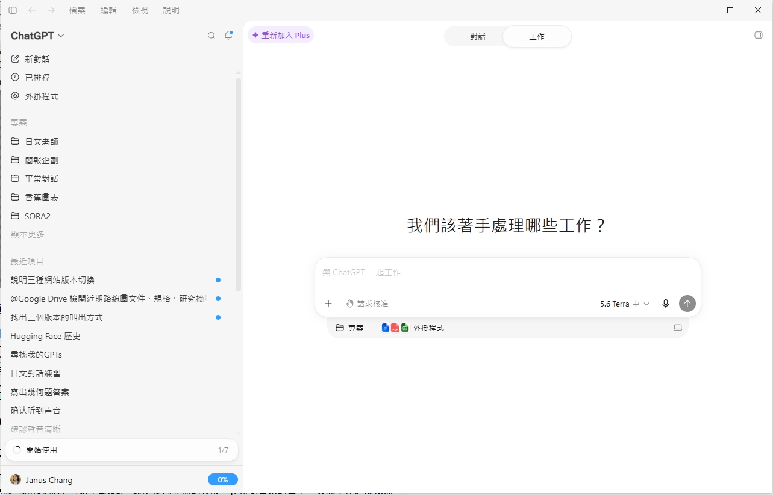Open the 編輯 menu
The height and width of the screenshot is (495, 773).
pyautogui.click(x=108, y=10)
